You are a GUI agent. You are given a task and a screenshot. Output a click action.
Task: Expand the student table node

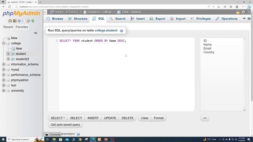pos(8,54)
